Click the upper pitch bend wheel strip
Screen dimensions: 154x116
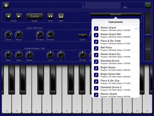148,24
